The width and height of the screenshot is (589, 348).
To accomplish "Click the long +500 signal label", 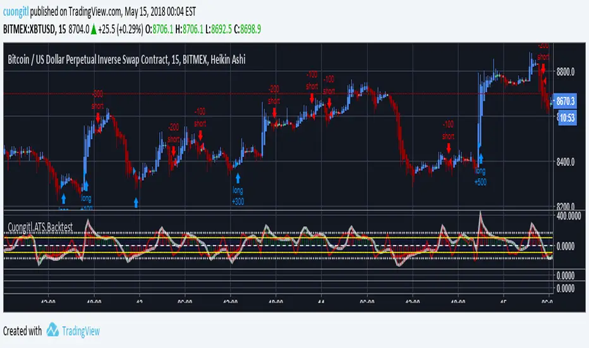I will (x=480, y=177).
